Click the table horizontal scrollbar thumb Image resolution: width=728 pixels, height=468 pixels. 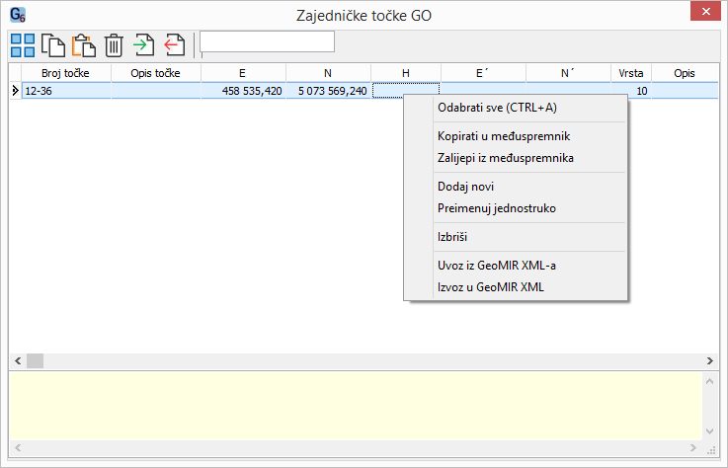(x=35, y=360)
